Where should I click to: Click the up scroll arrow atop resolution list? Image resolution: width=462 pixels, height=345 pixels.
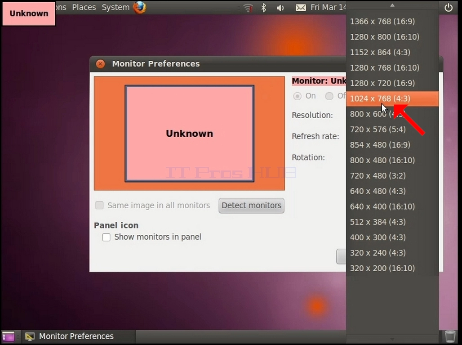pos(392,5)
